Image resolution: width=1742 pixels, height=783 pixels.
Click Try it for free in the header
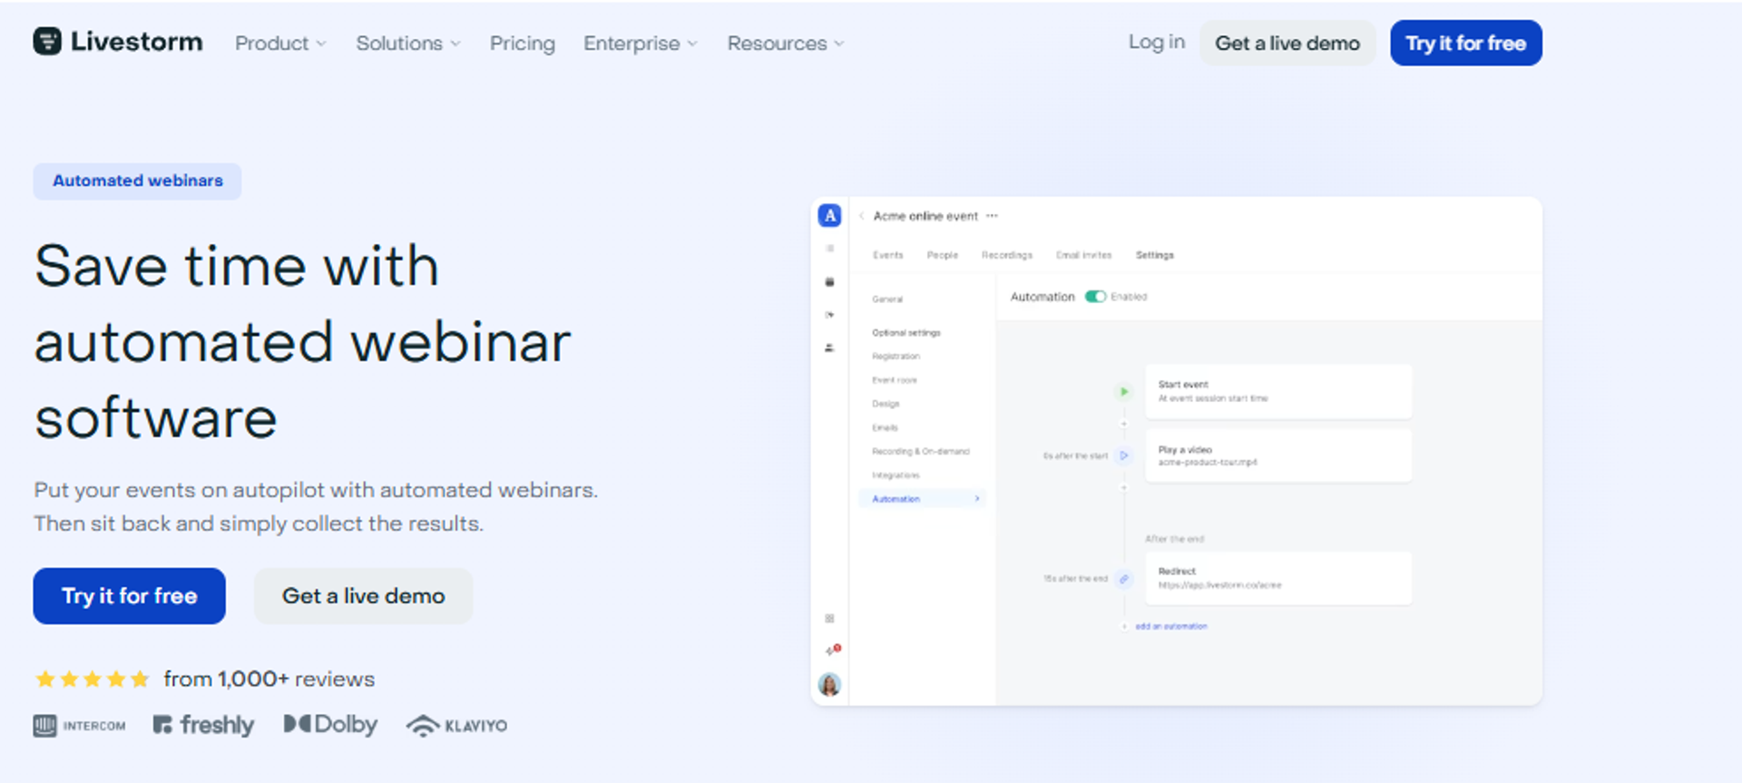pos(1466,43)
